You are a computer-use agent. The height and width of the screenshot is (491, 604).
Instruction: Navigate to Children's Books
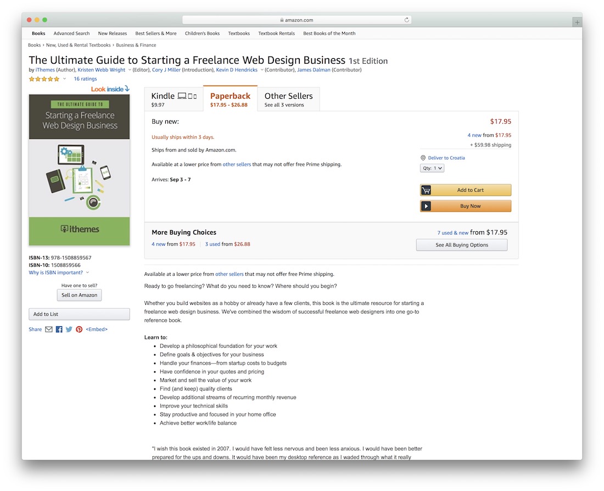coord(202,34)
